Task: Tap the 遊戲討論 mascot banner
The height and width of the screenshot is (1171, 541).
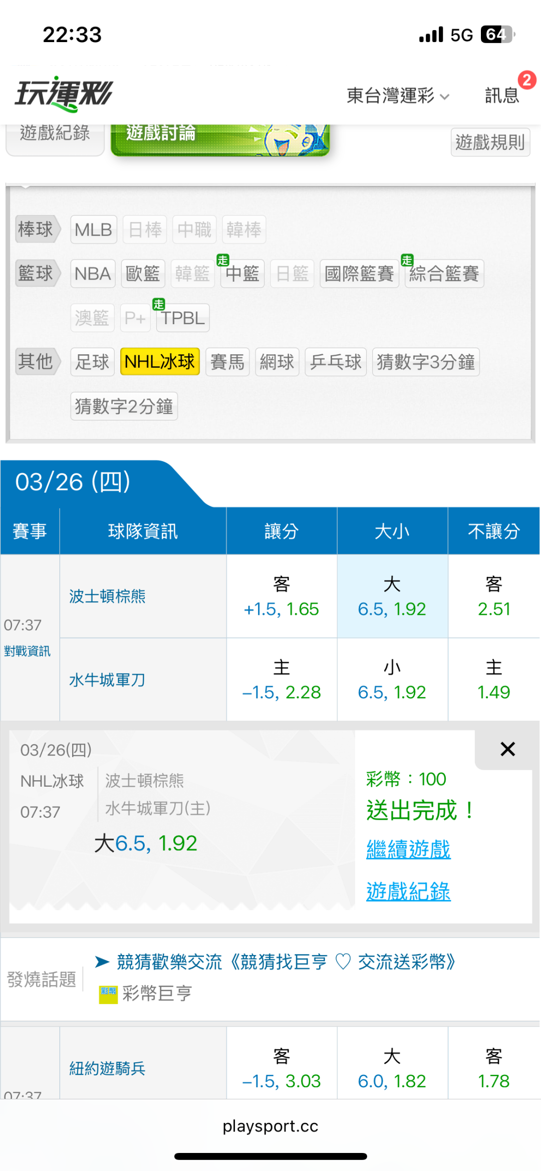Action: pos(219,138)
